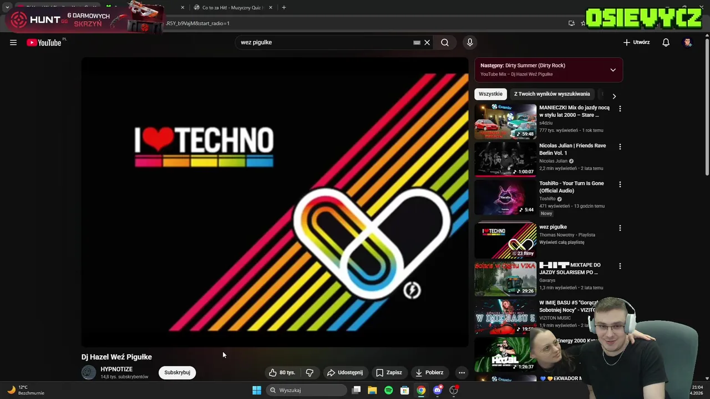Open options for ToshiRo video
The height and width of the screenshot is (399, 710).
tap(620, 184)
